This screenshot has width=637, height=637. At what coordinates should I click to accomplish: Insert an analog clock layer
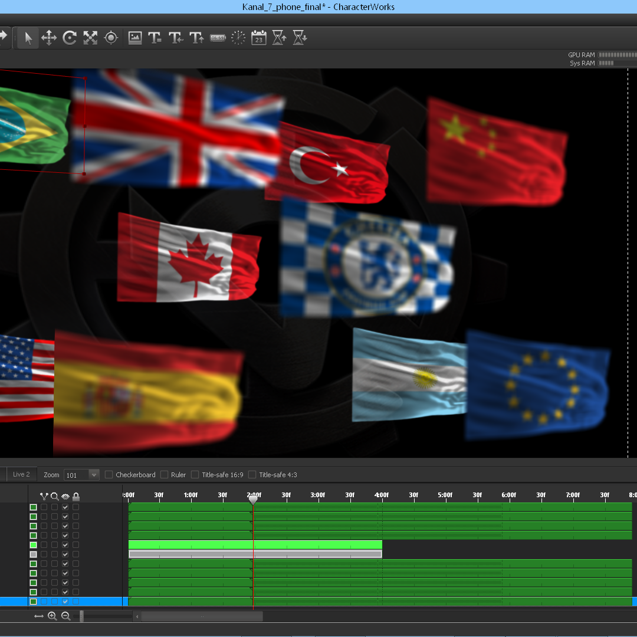coord(238,38)
